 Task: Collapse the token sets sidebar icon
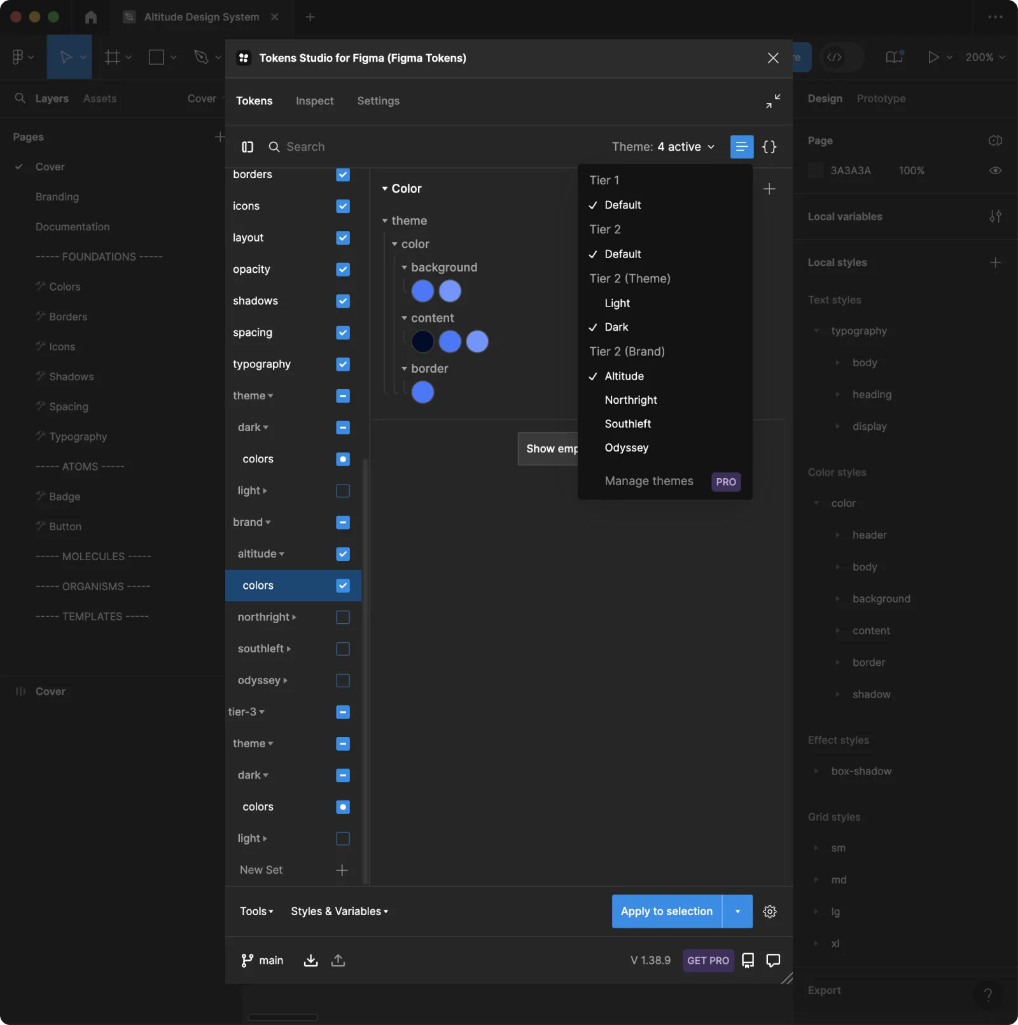(248, 147)
